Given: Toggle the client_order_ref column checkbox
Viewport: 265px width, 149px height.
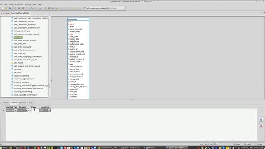Looking at the screenshot, I should pyautogui.click(x=69, y=29).
